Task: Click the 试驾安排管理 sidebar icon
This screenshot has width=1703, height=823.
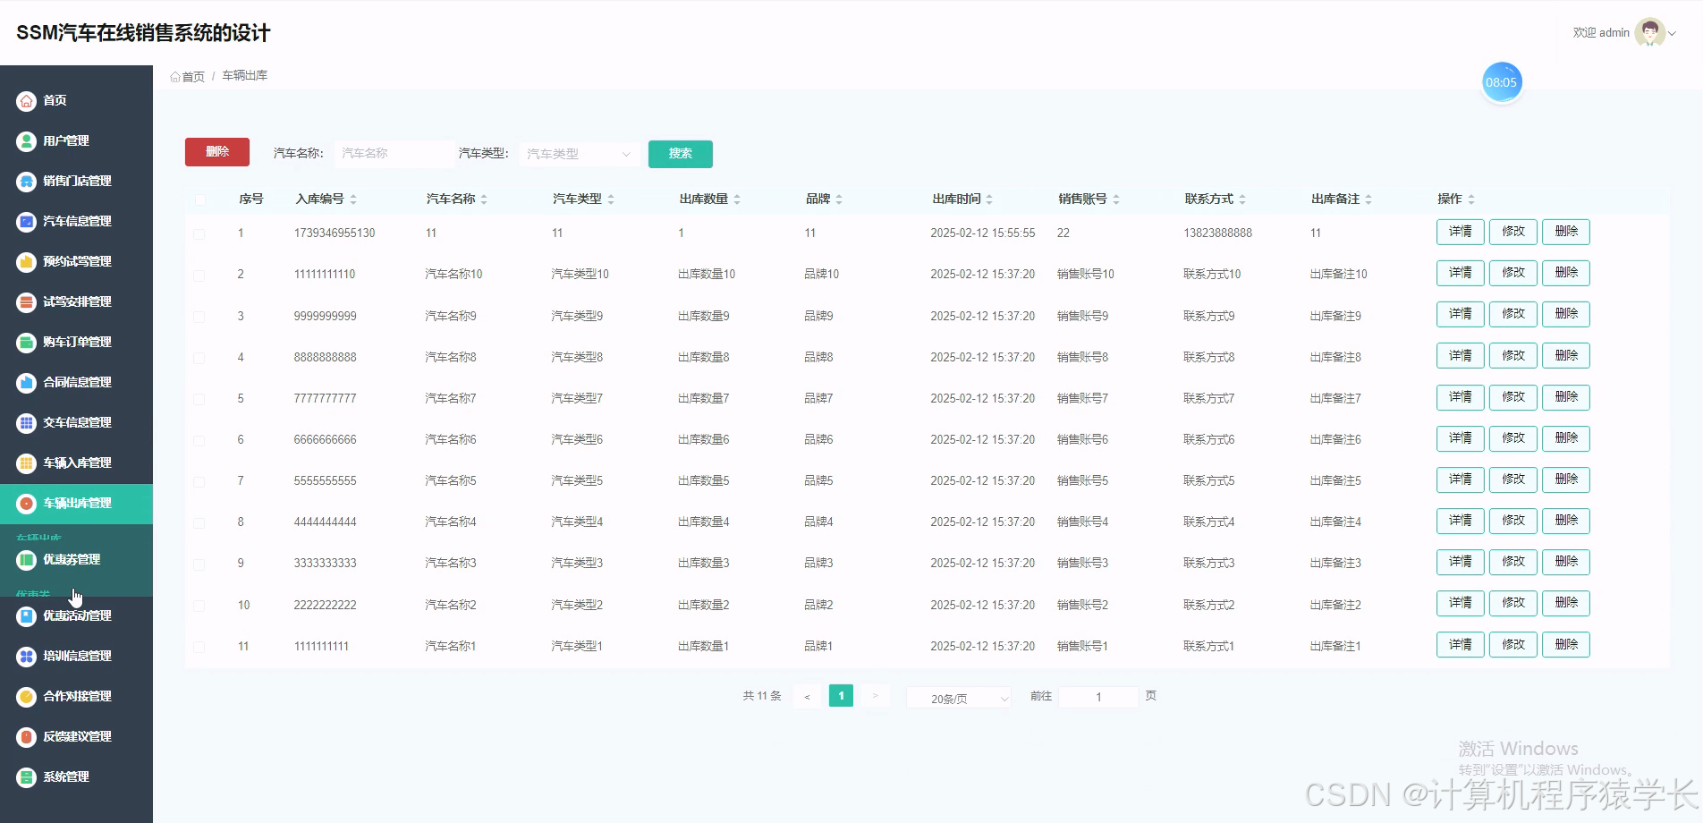Action: pyautogui.click(x=27, y=302)
